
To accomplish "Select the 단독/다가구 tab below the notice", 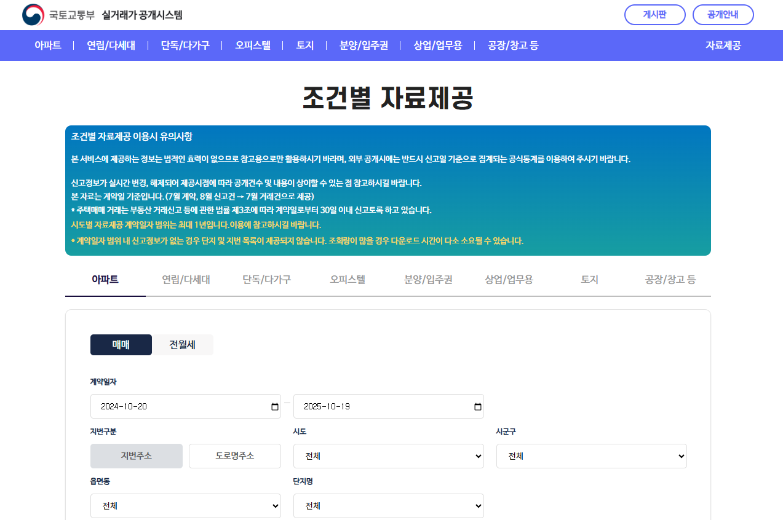I will point(267,280).
